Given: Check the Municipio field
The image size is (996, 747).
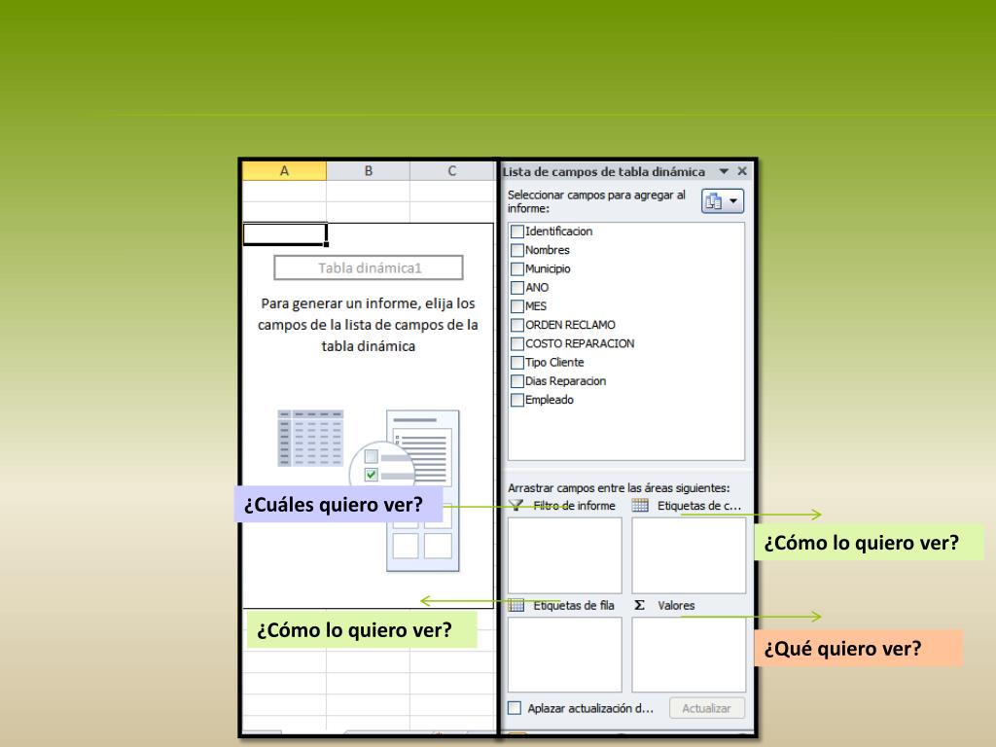Looking at the screenshot, I should [x=517, y=268].
